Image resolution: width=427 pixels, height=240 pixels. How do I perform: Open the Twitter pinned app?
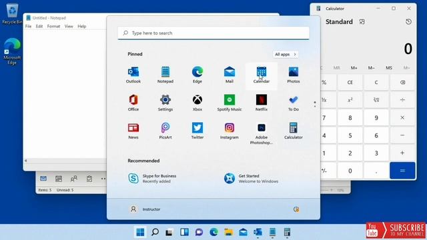pos(197,131)
